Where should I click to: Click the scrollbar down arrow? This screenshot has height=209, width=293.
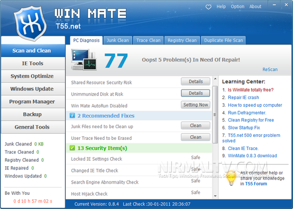point(215,196)
